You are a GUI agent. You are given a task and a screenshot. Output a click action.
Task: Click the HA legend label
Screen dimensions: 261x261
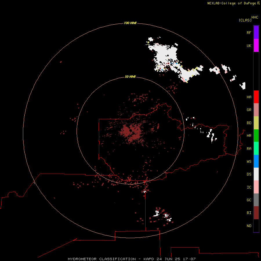click(x=249, y=97)
